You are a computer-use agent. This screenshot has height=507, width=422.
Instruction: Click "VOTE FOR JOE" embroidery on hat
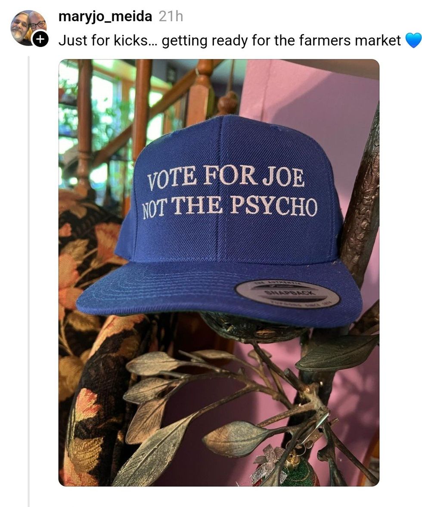point(225,177)
